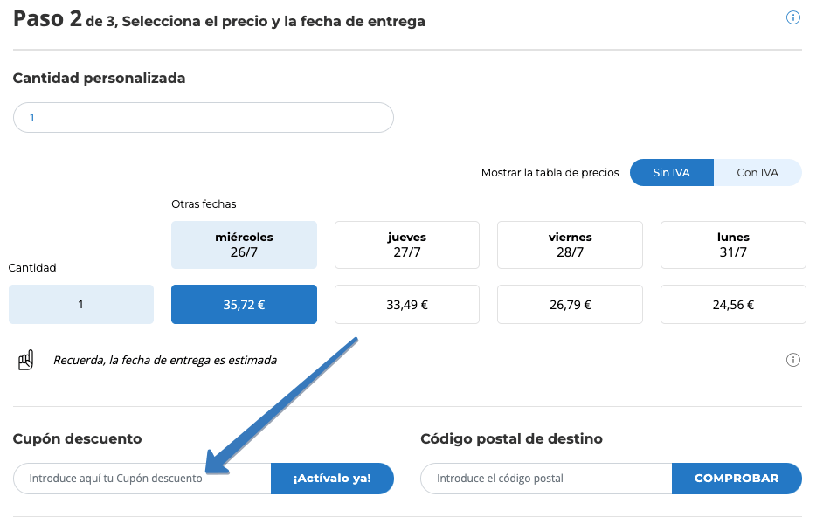Select the 33,49 € price option

[x=406, y=304]
